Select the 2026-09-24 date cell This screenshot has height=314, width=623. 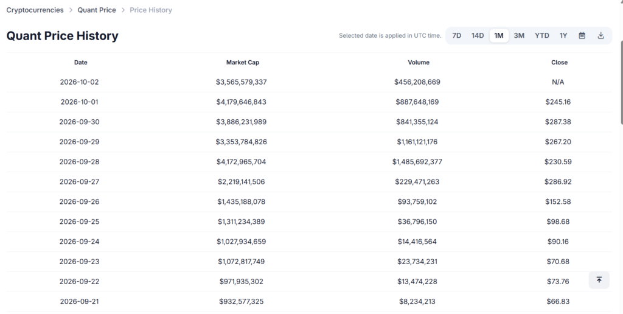point(79,242)
